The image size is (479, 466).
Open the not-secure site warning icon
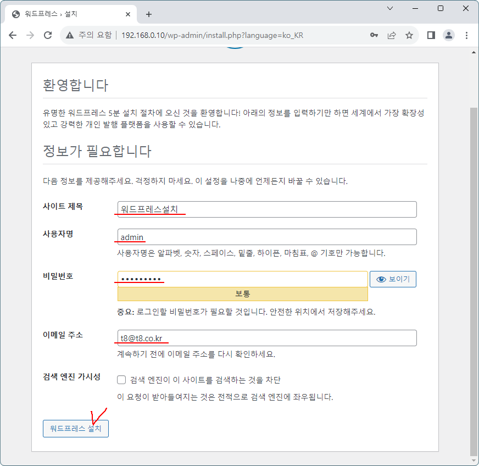(70, 35)
